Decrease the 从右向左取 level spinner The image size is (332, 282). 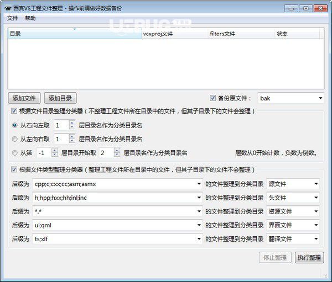[x=72, y=127]
